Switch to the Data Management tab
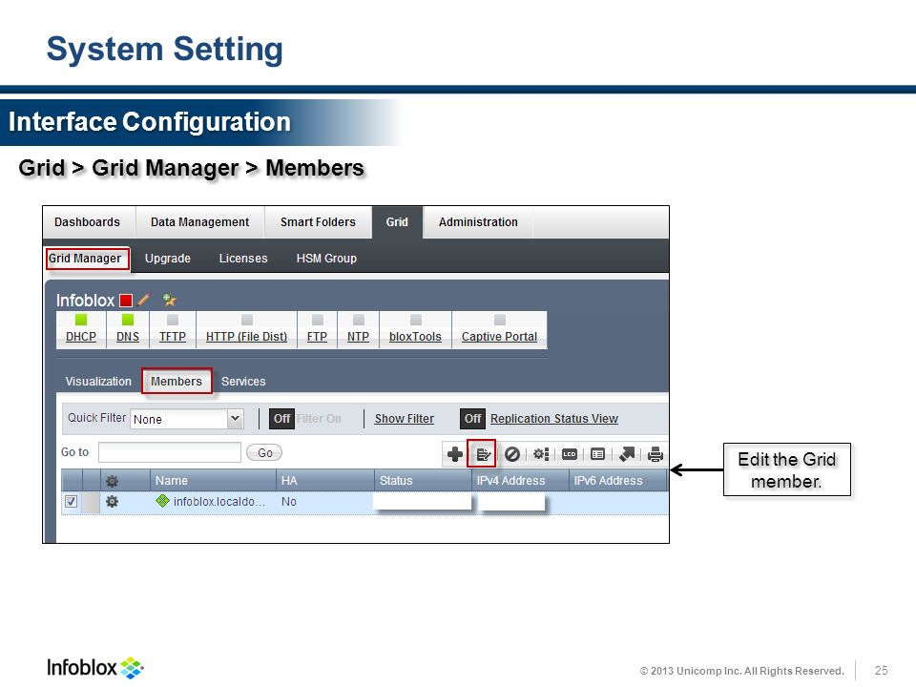Image resolution: width=916 pixels, height=687 pixels. coord(199,222)
